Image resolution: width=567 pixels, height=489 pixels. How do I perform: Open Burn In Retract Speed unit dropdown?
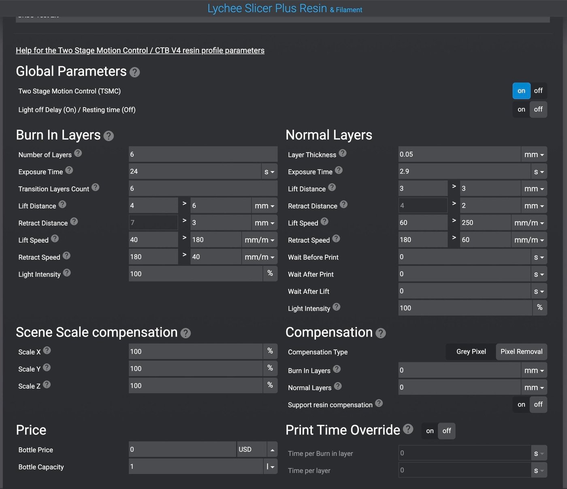pyautogui.click(x=260, y=257)
